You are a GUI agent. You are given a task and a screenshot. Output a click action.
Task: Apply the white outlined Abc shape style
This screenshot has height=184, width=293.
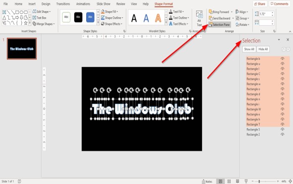point(66,17)
